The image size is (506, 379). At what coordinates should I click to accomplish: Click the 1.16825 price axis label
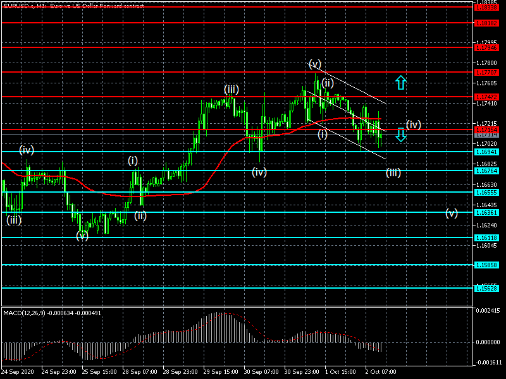[x=486, y=164]
